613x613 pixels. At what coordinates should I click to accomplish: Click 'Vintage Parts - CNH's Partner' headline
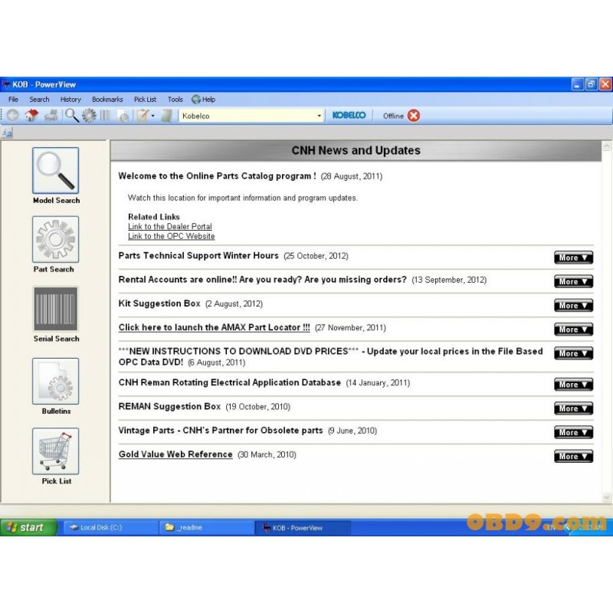(x=221, y=430)
